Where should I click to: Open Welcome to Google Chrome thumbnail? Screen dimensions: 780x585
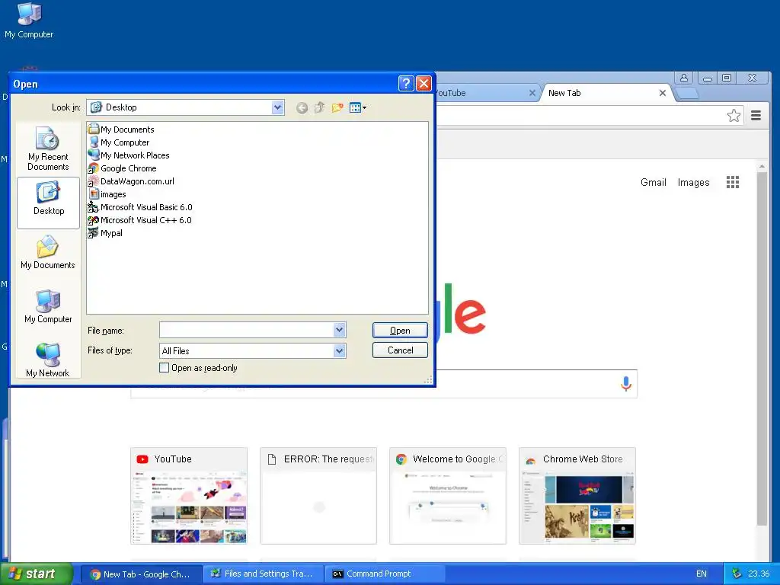[x=448, y=495]
